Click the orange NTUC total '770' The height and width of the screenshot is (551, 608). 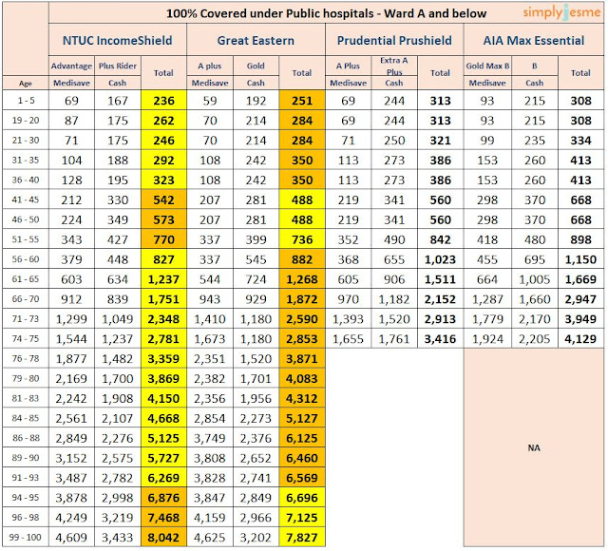click(x=163, y=239)
